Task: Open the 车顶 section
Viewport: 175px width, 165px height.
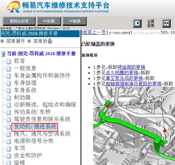Action: tap(19, 148)
